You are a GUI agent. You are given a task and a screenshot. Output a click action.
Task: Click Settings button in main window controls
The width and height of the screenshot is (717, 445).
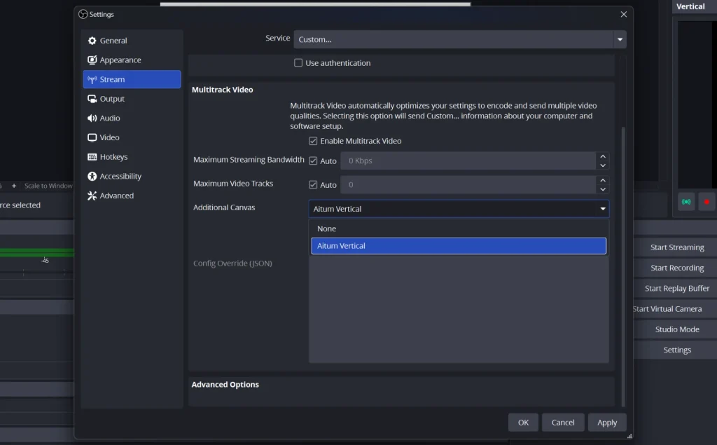coord(676,350)
